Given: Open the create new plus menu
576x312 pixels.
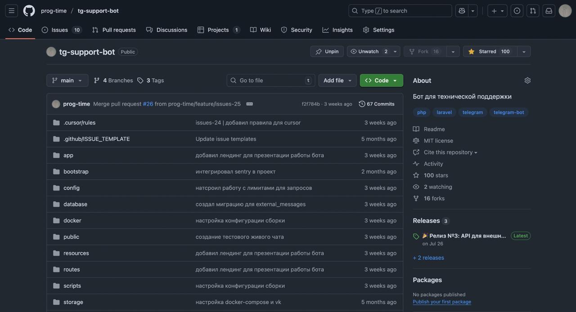Looking at the screenshot, I should point(497,11).
